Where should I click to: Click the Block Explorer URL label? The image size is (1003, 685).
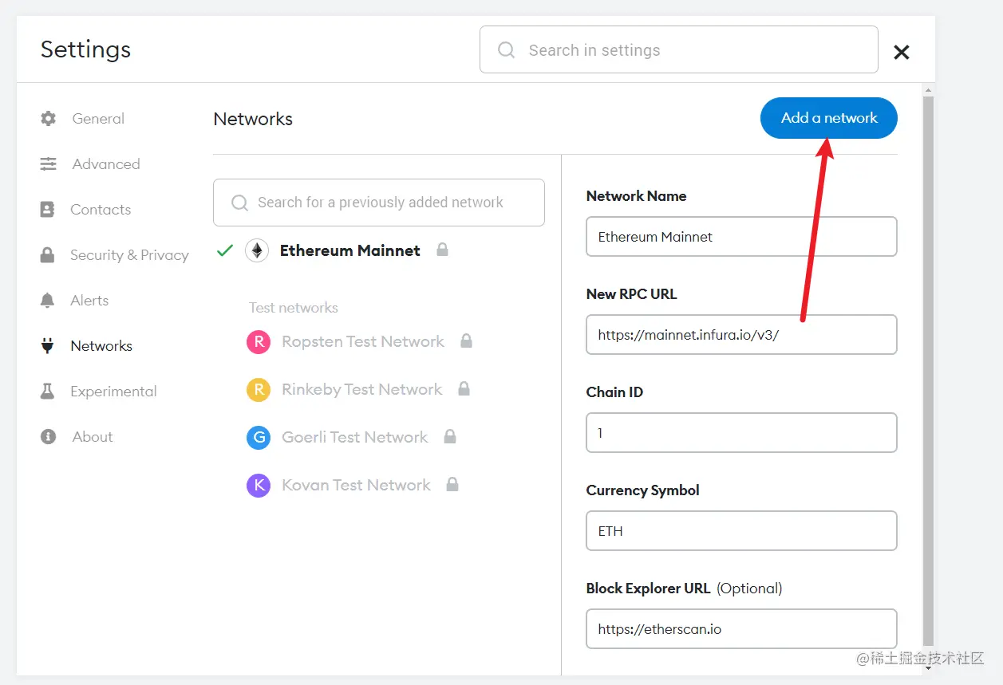tap(648, 589)
